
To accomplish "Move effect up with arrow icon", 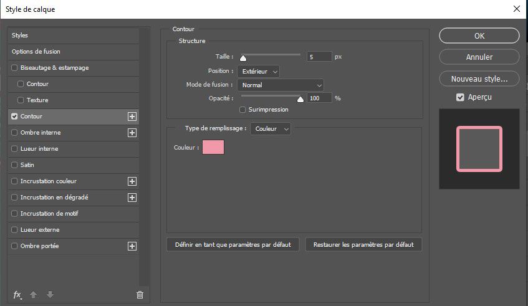I will pos(33,295).
